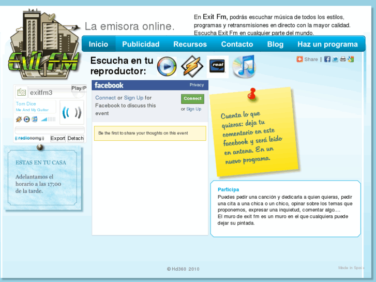Open stream in Winamp player
Image resolution: width=376 pixels, height=282 pixels.
192,66
